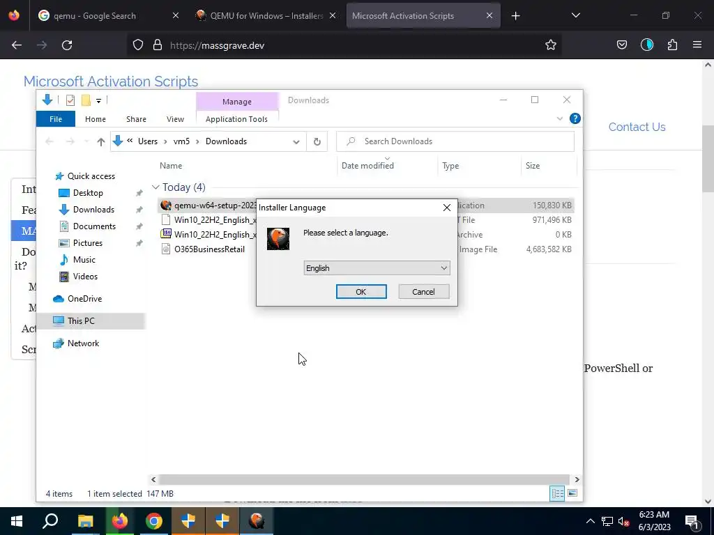The height and width of the screenshot is (535, 714).
Task: Sort files by the Size column header
Action: 532,166
